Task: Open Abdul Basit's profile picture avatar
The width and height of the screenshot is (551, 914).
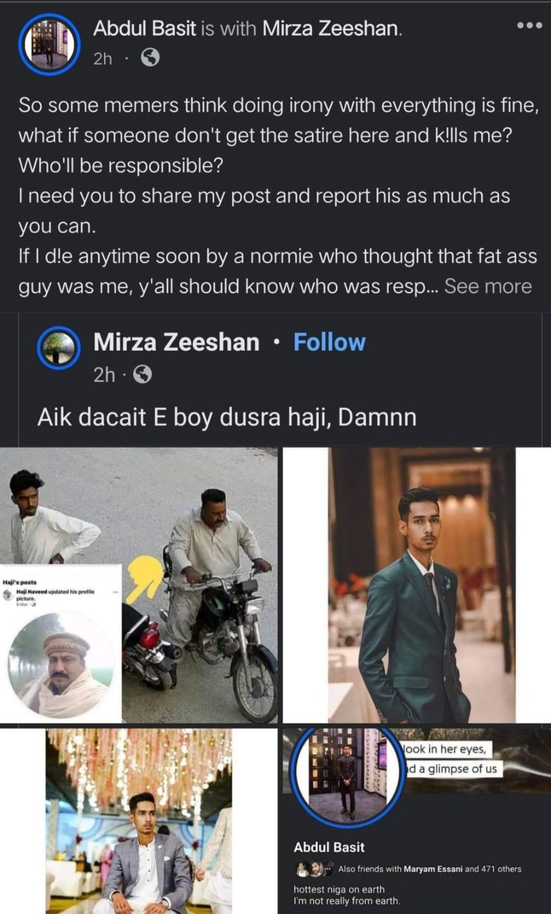Action: 49,45
